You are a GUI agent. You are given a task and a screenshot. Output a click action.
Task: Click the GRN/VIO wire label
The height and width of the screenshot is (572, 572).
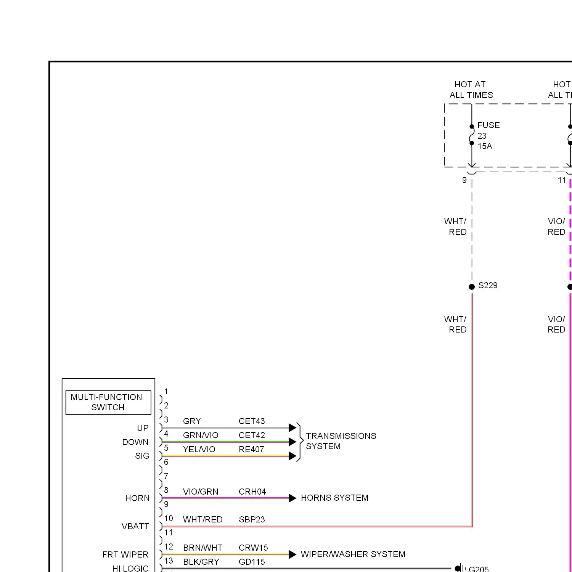(x=201, y=435)
